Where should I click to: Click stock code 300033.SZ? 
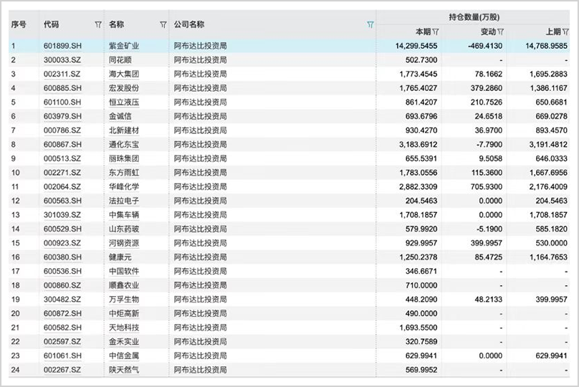[62, 59]
